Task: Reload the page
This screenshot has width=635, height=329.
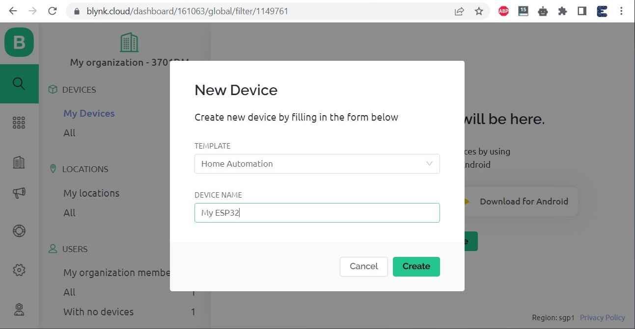Action: (53, 11)
